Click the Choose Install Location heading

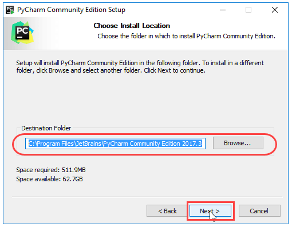click(x=132, y=26)
